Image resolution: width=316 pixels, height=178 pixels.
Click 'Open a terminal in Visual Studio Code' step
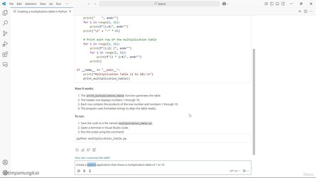[x=105, y=128]
